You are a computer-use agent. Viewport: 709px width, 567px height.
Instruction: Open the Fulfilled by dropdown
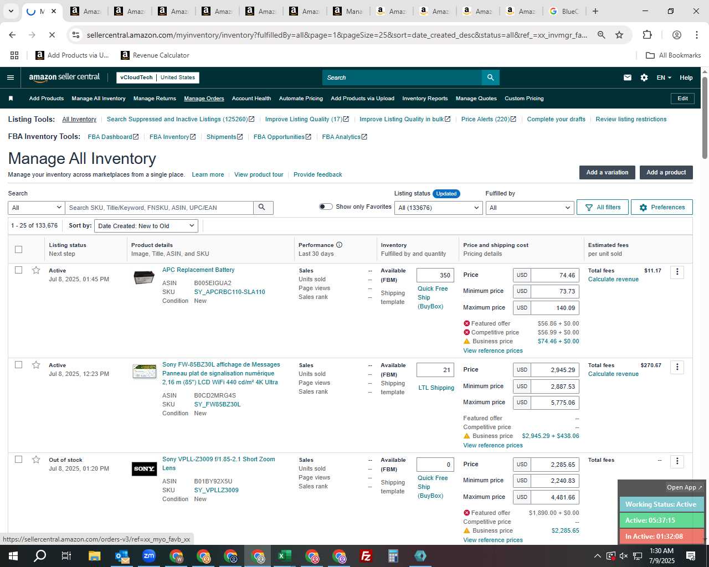pos(530,208)
